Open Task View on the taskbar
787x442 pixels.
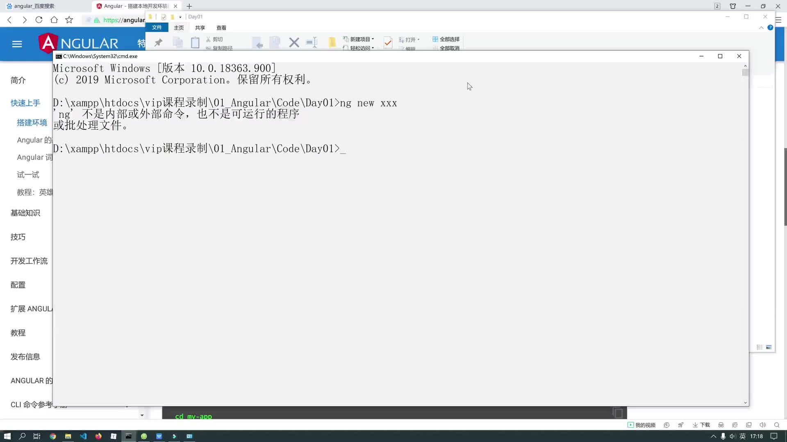click(37, 436)
